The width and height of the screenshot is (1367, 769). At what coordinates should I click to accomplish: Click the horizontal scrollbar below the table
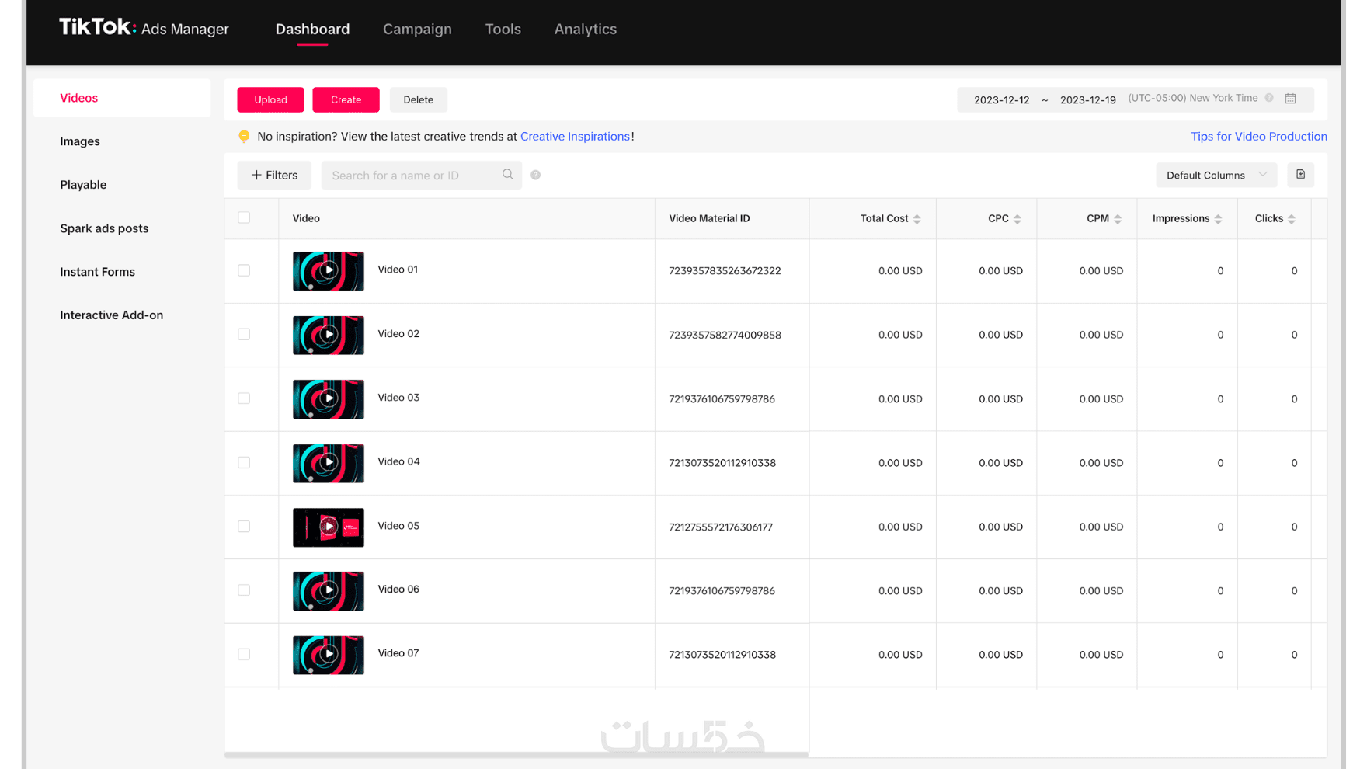(x=517, y=754)
